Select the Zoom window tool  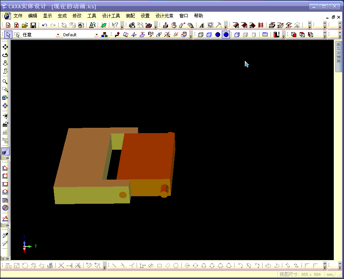[x=5, y=90]
